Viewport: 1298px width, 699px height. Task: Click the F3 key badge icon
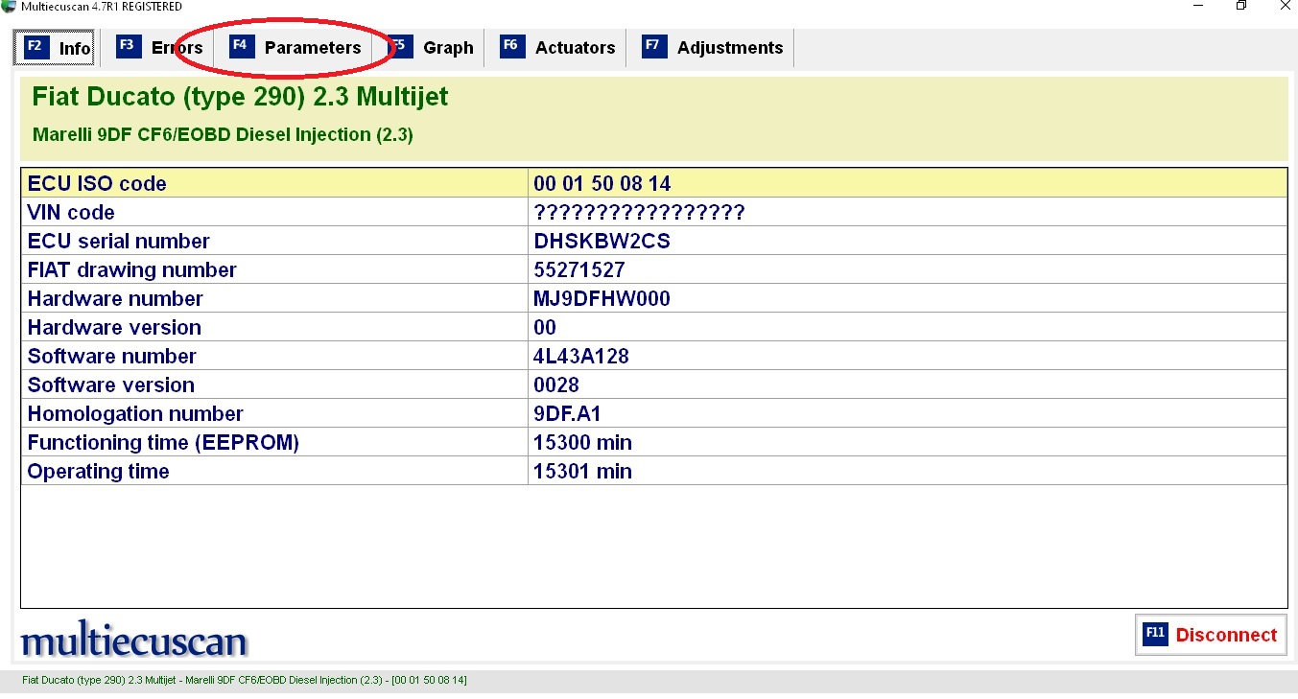click(x=129, y=46)
